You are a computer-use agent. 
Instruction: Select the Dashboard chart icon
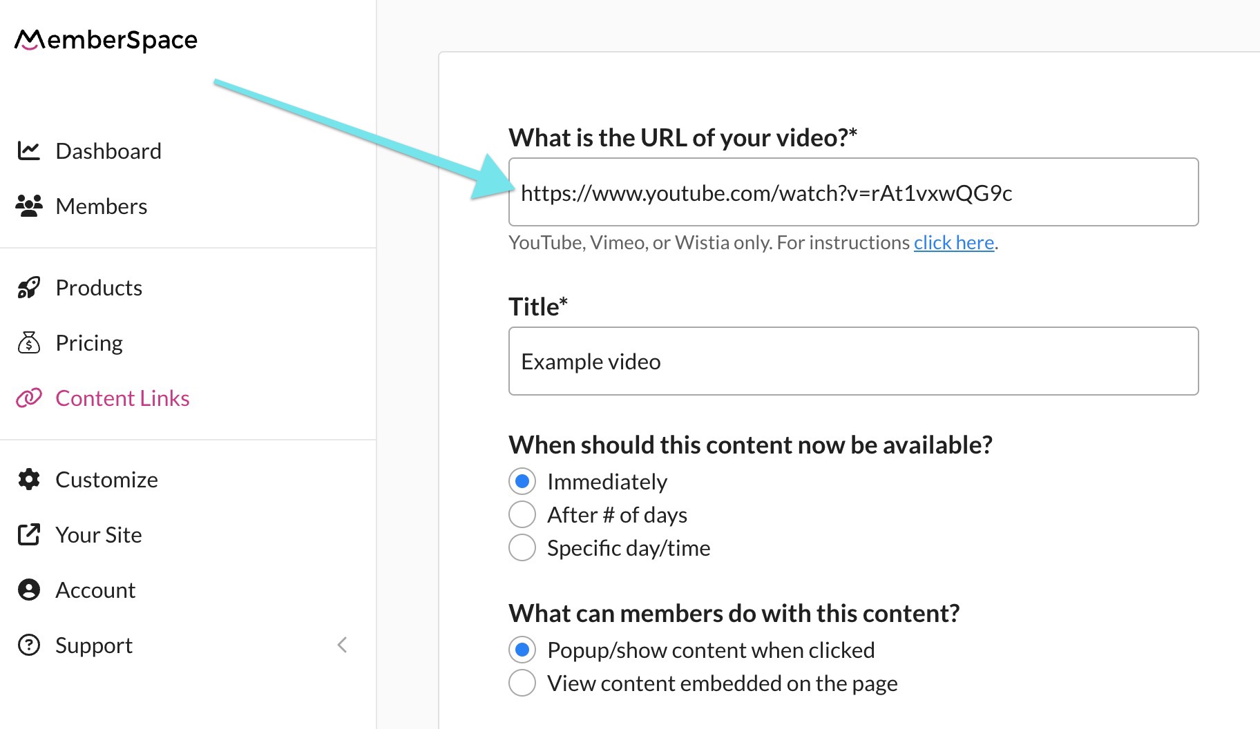(x=29, y=150)
